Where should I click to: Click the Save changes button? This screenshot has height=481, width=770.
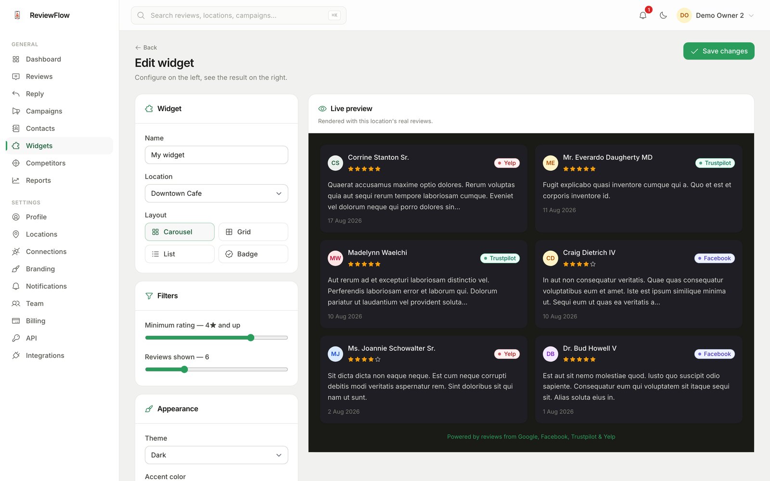719,51
